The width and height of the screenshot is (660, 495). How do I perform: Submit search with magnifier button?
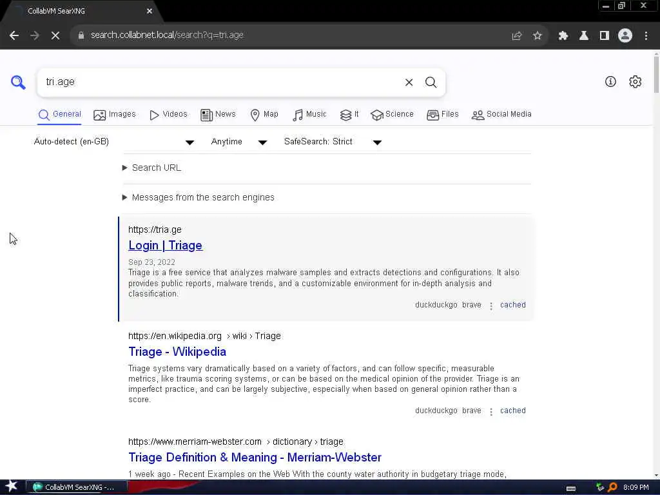pos(431,82)
